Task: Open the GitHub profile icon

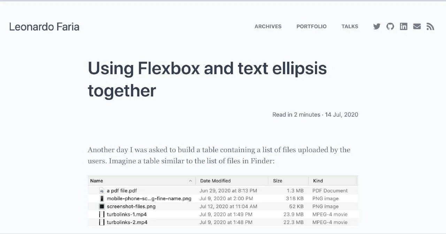Action: (390, 26)
